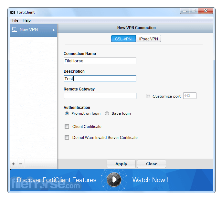
Task: Select the Prompt on login radio button
Action: tap(67, 113)
